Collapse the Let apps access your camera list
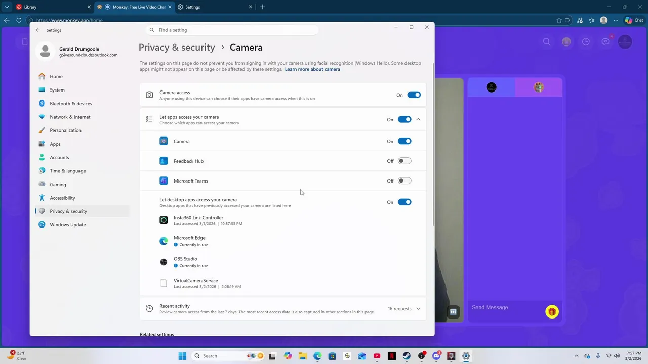648x364 pixels. coord(418,120)
